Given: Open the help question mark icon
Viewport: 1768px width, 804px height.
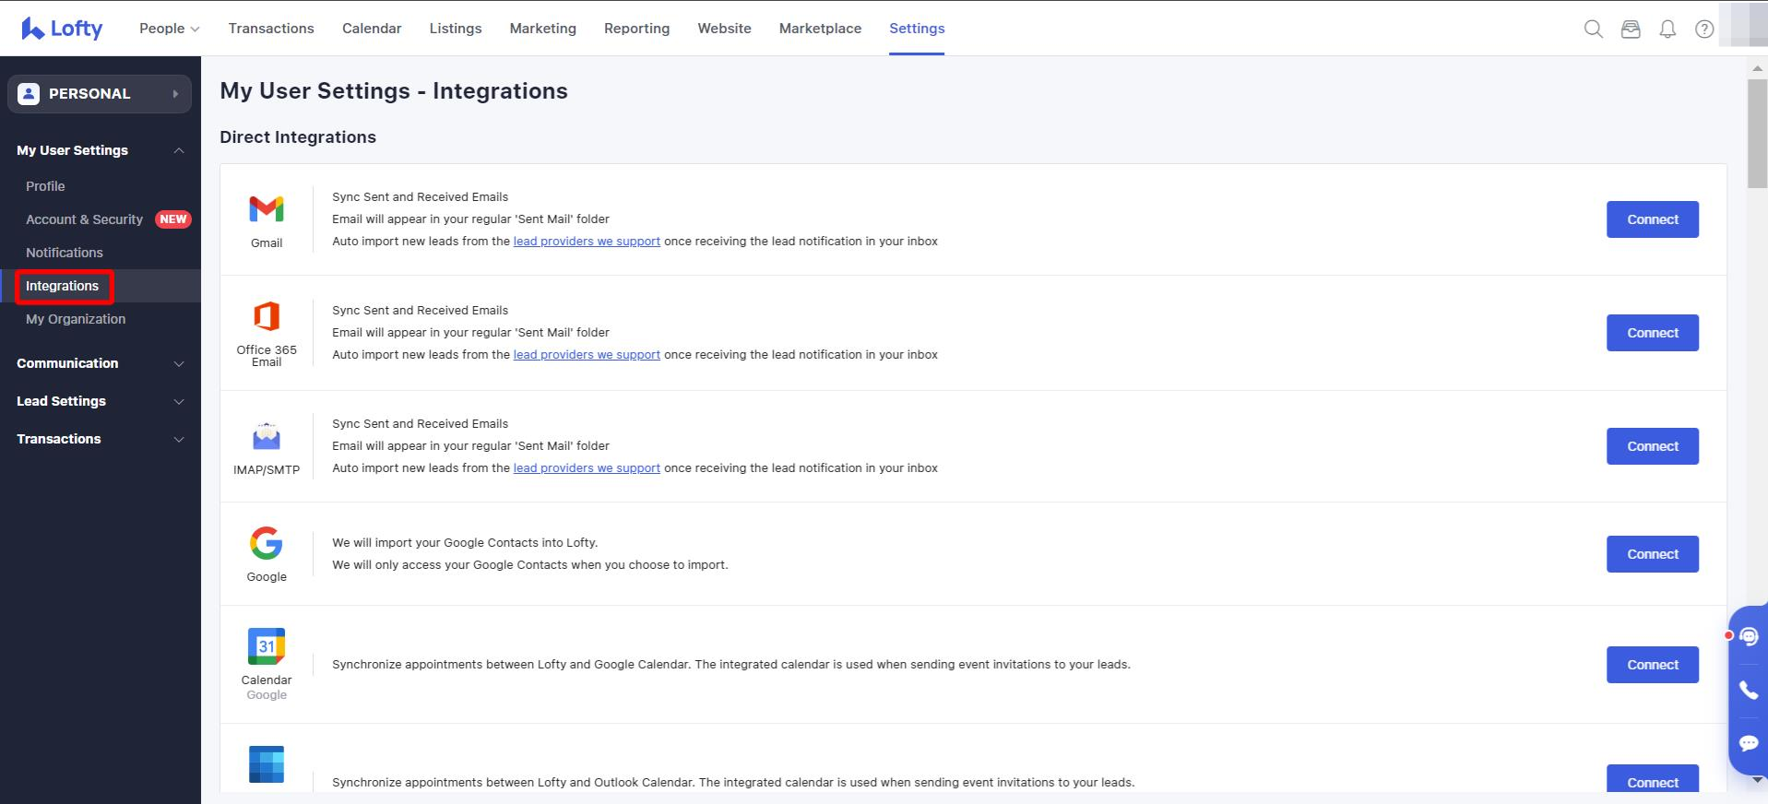Looking at the screenshot, I should 1704,29.
